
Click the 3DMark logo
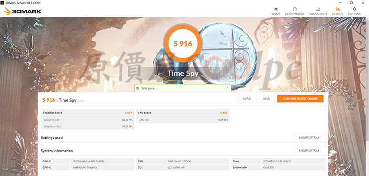23,11
